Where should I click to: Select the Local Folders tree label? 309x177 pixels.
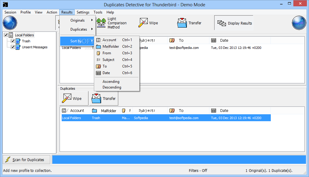[x=24, y=35]
